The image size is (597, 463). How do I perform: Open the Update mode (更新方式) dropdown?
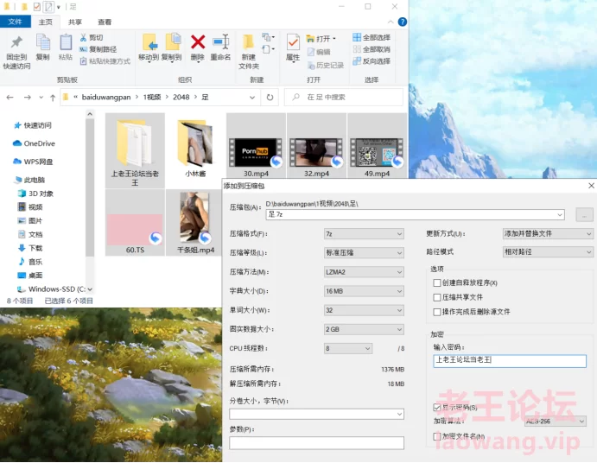pyautogui.click(x=548, y=233)
